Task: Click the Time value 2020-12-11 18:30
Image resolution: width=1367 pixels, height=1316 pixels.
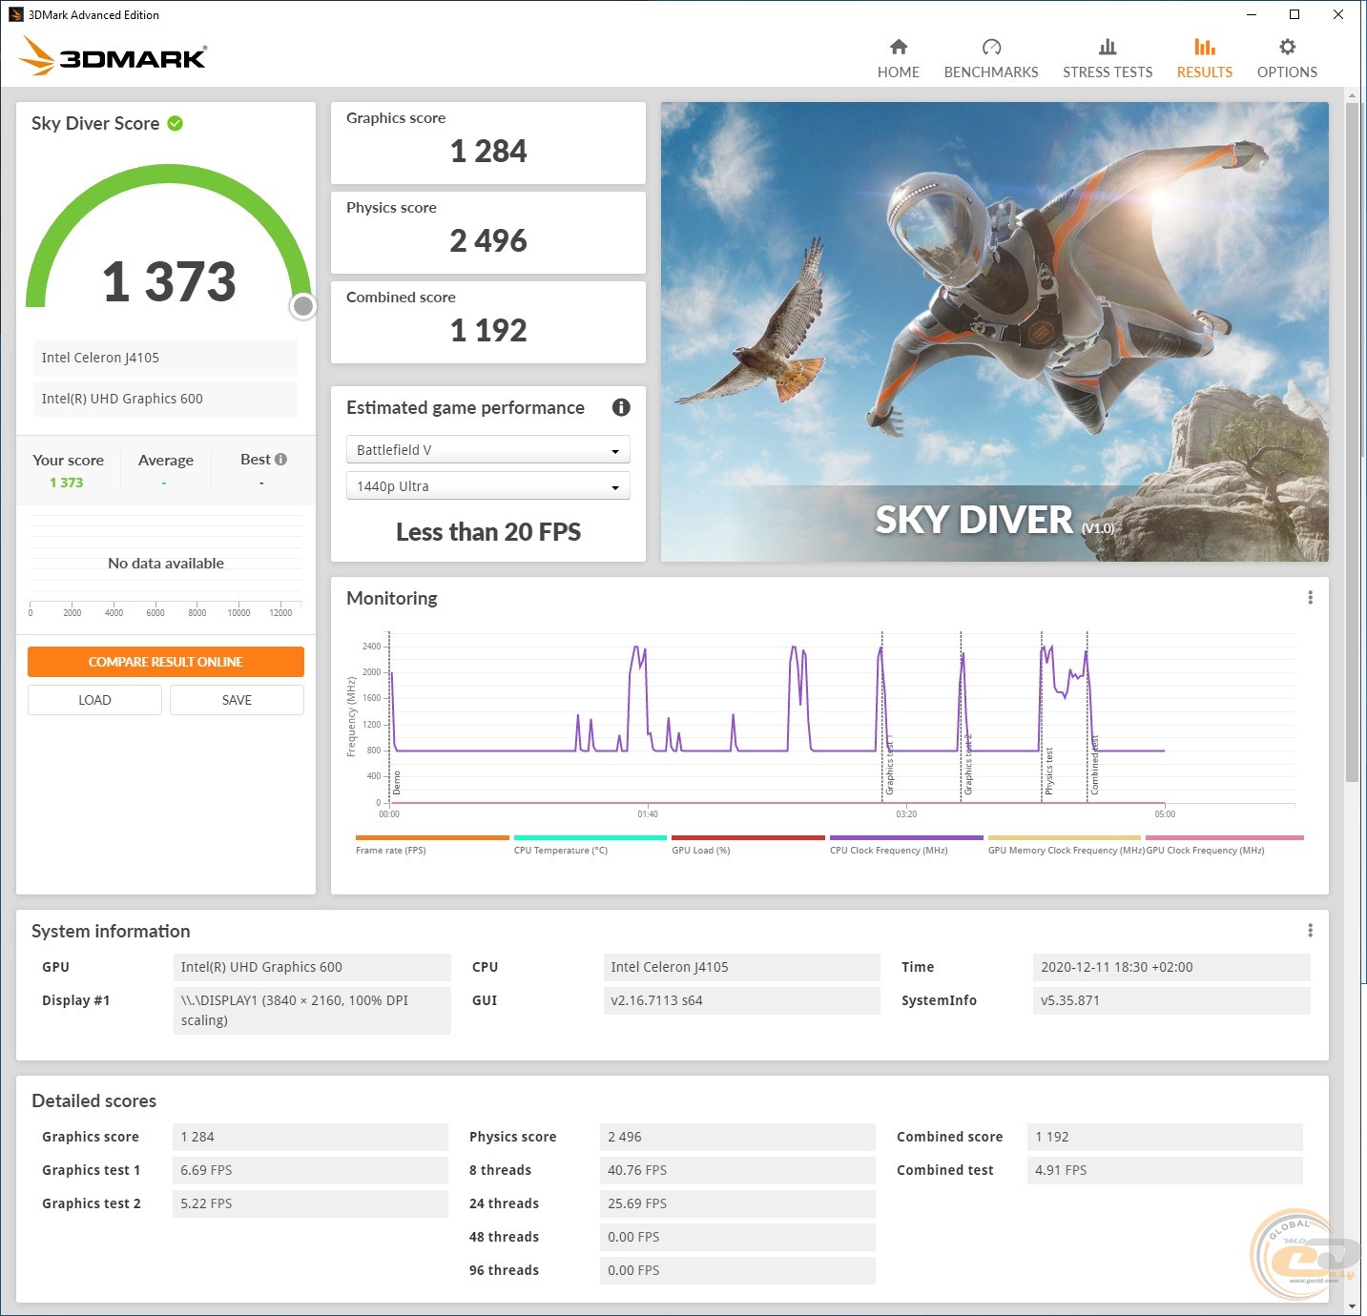Action: (x=1171, y=967)
